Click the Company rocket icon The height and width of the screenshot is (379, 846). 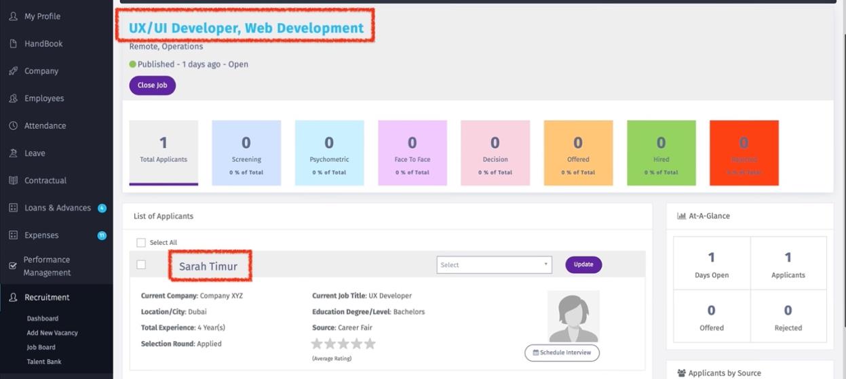click(13, 71)
